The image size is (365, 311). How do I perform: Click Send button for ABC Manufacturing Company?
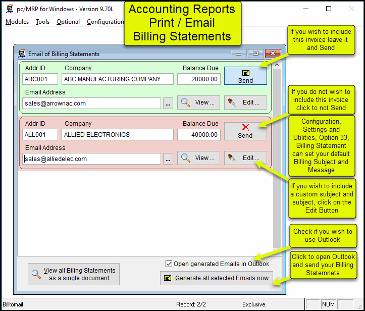245,76
